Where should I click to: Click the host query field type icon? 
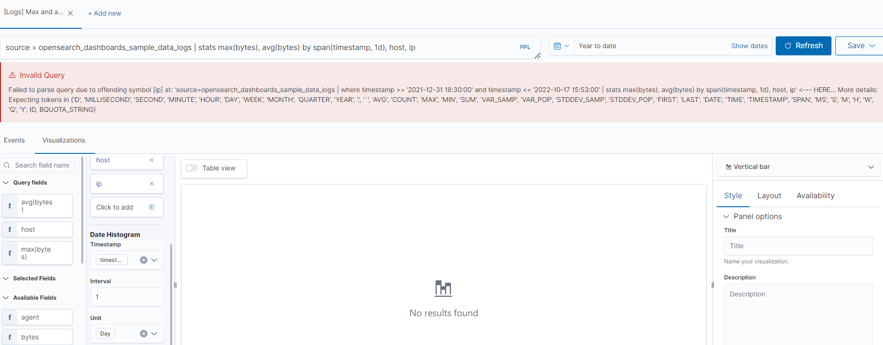coord(10,229)
